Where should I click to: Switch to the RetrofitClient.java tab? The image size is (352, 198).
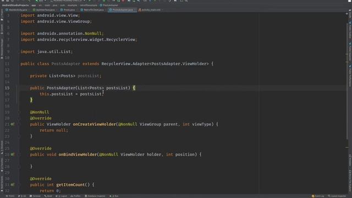[92, 10]
